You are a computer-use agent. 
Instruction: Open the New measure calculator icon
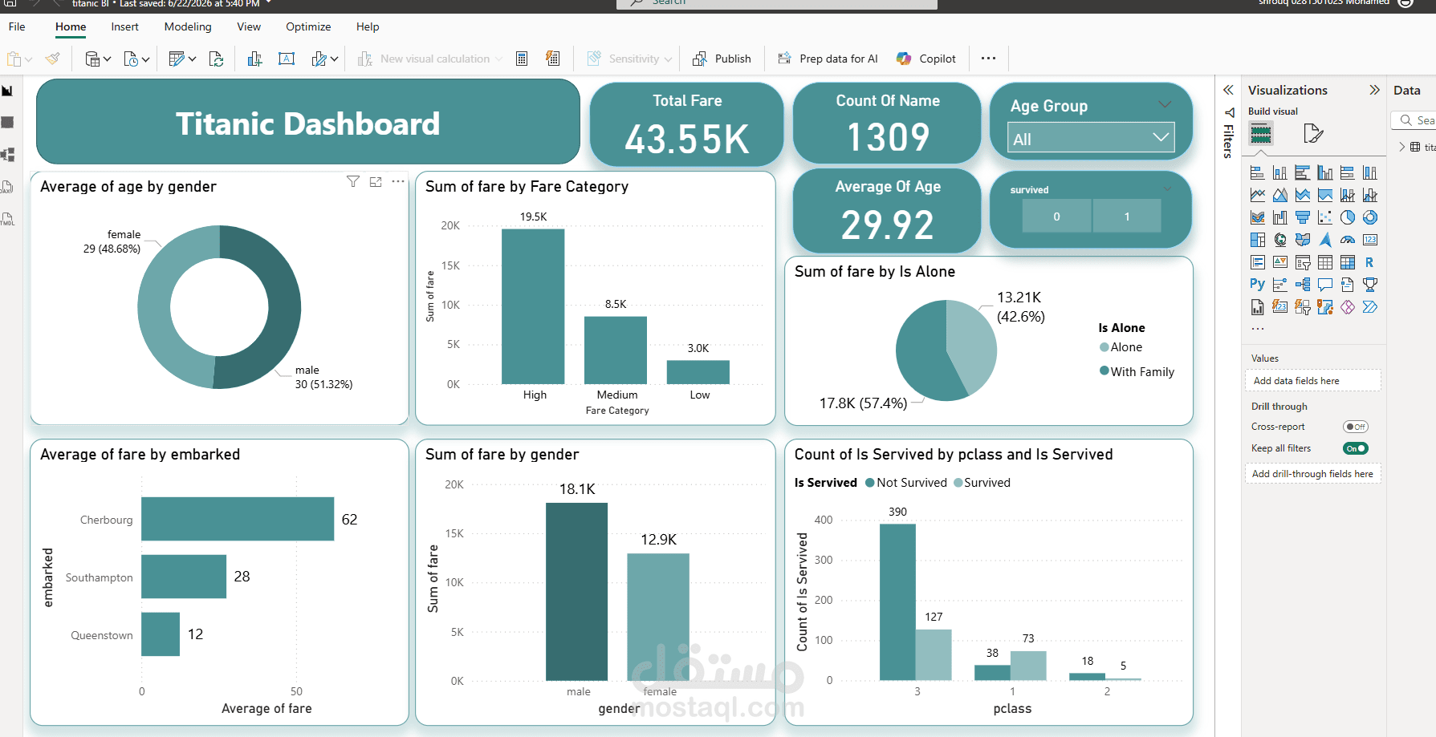click(522, 59)
